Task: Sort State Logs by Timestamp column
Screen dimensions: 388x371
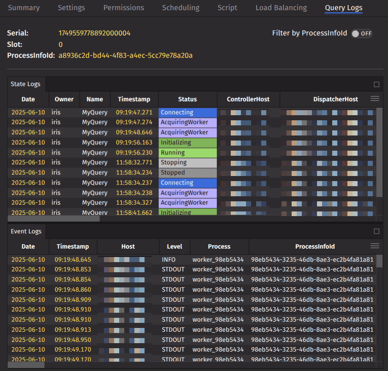Action: click(134, 99)
